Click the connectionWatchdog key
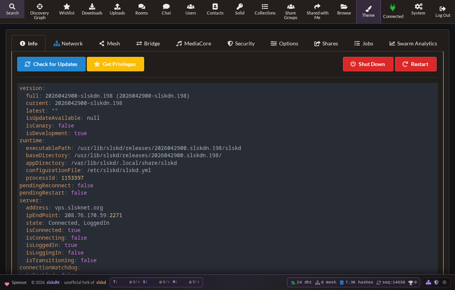 [49, 268]
